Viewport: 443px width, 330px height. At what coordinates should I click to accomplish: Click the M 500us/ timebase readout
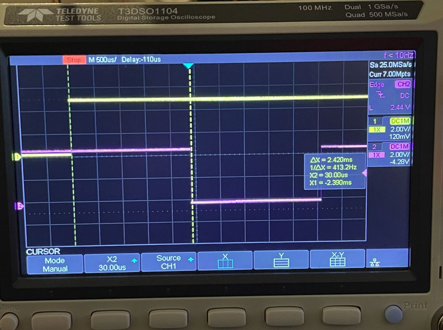(x=102, y=60)
